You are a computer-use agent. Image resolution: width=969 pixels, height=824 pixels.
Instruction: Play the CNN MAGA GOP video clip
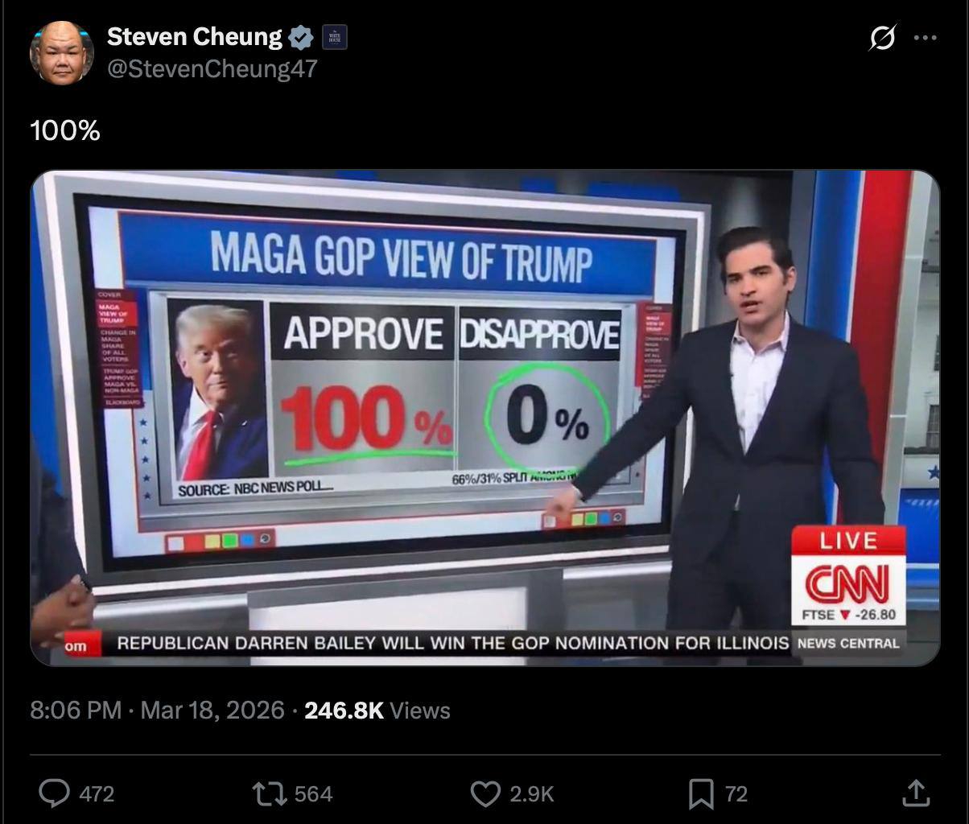485,418
